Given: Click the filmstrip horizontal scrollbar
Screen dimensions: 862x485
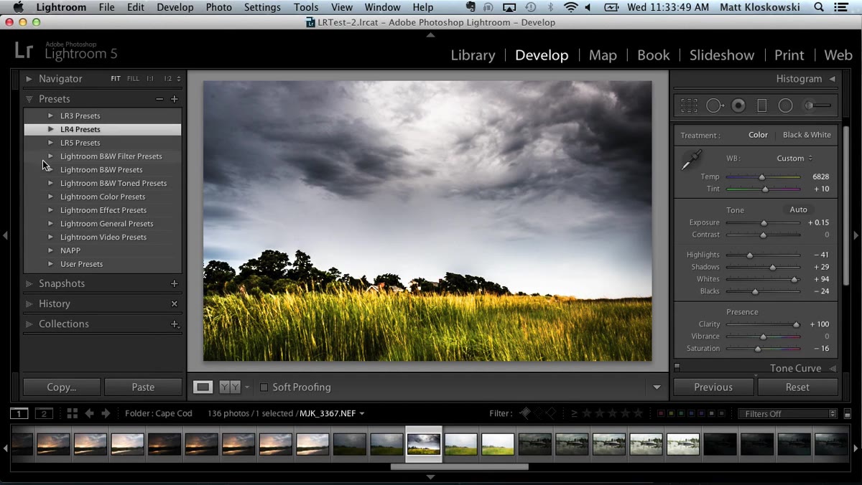Looking at the screenshot, I should pyautogui.click(x=459, y=466).
